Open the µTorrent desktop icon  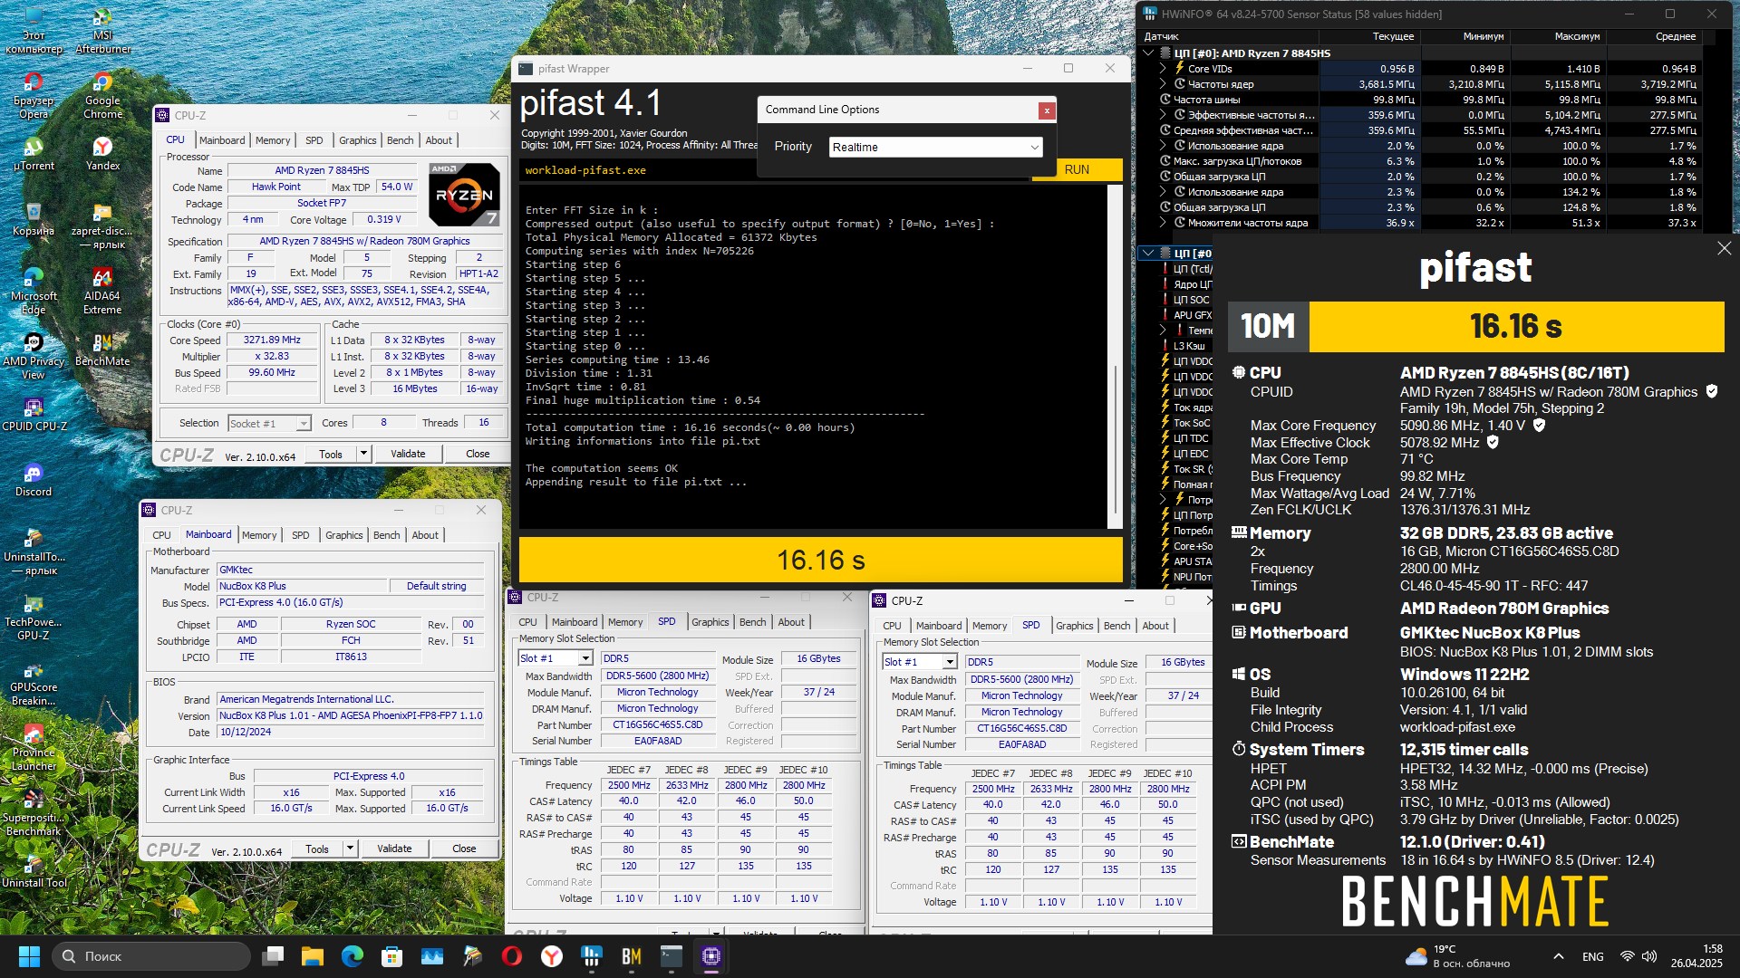point(34,154)
